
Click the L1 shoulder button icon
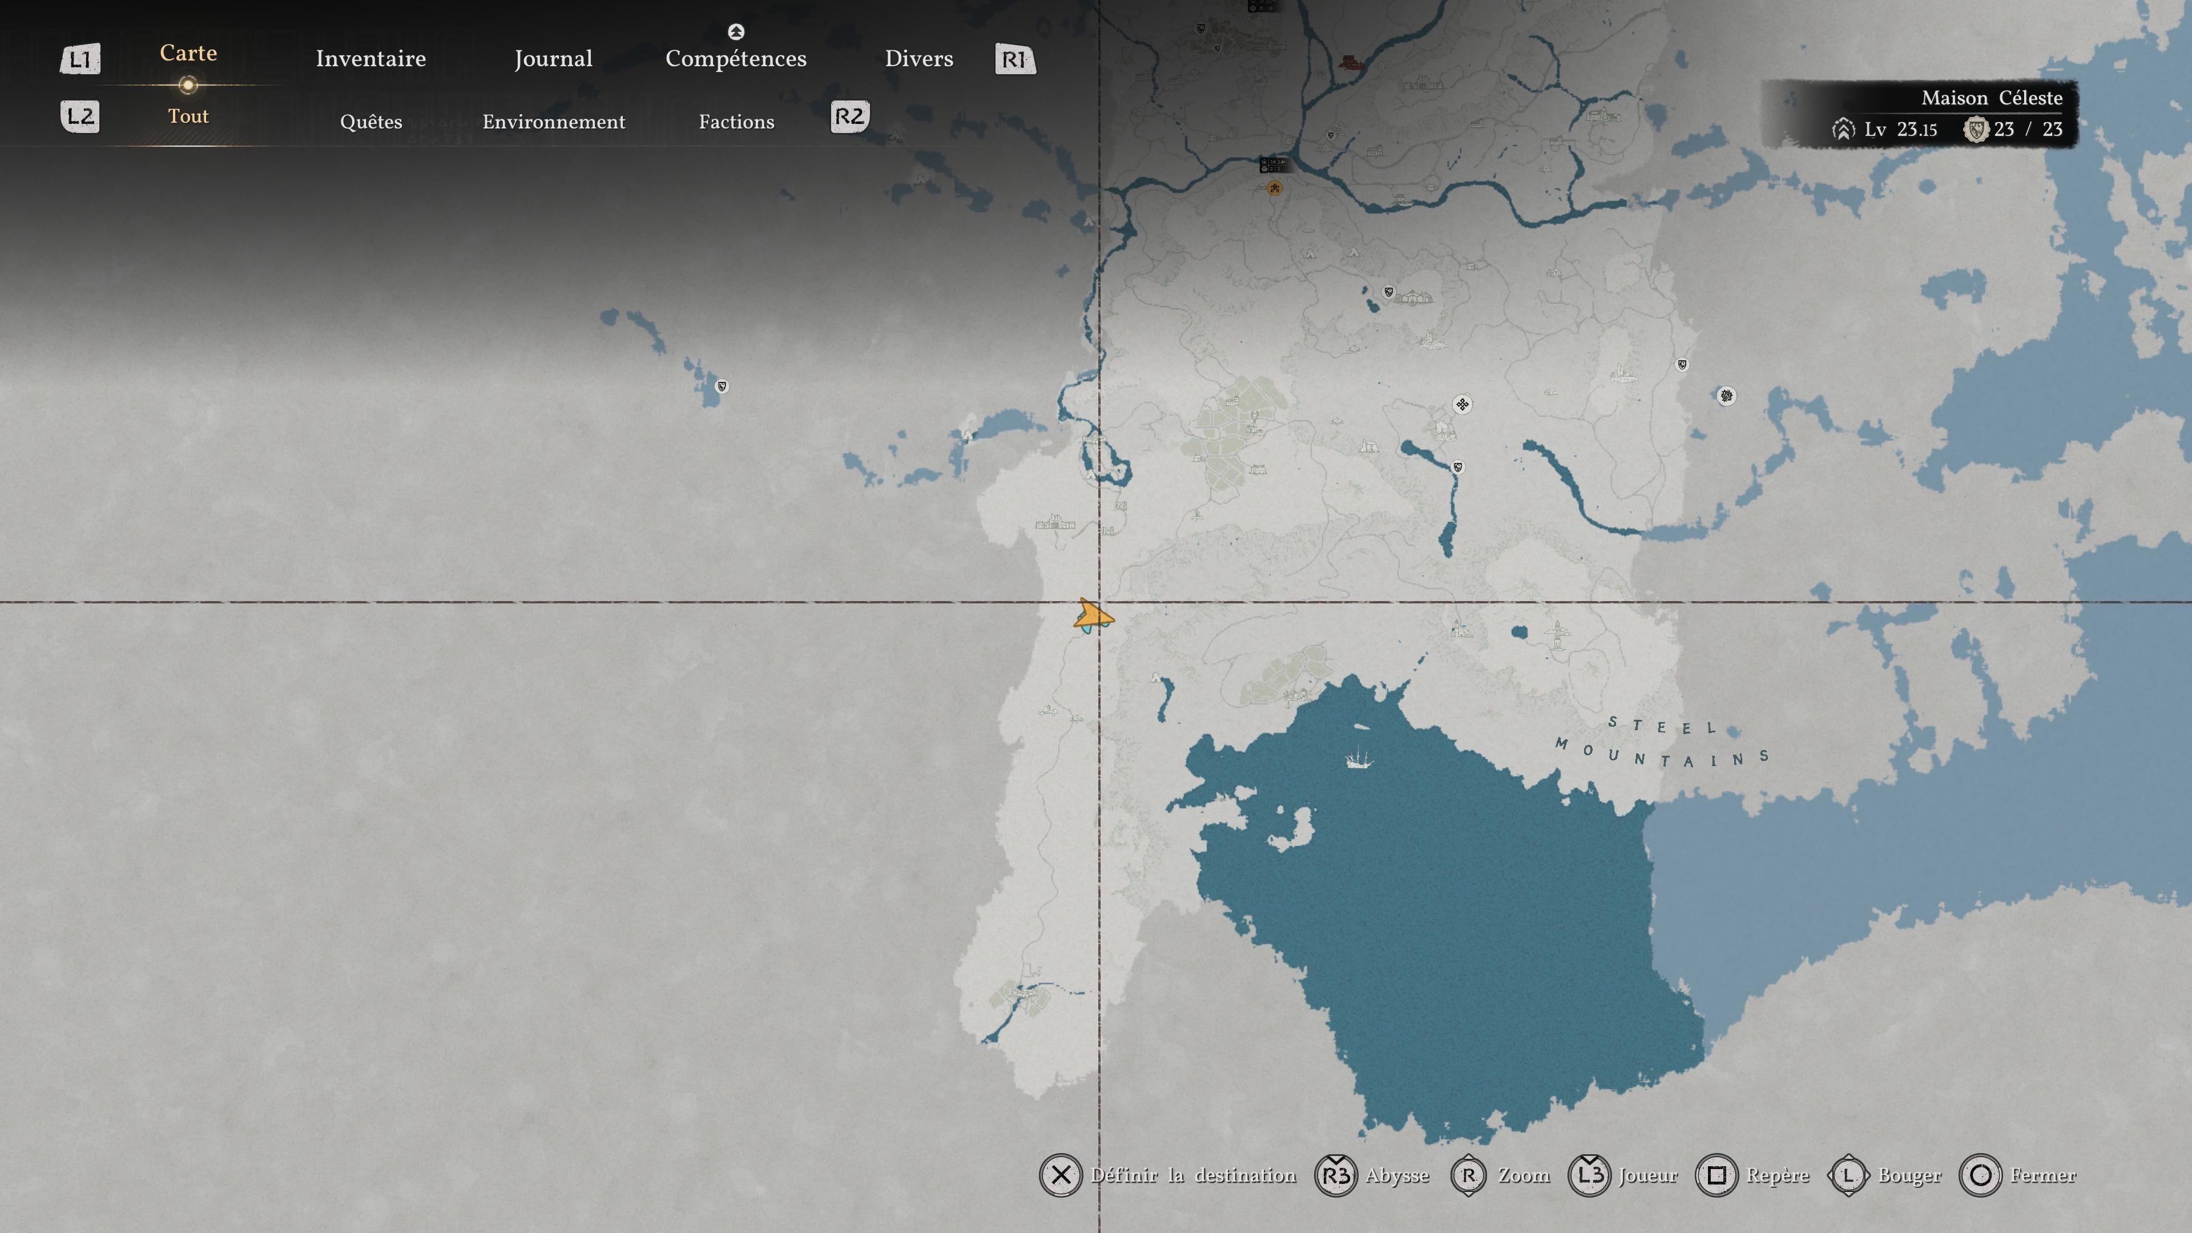[80, 59]
